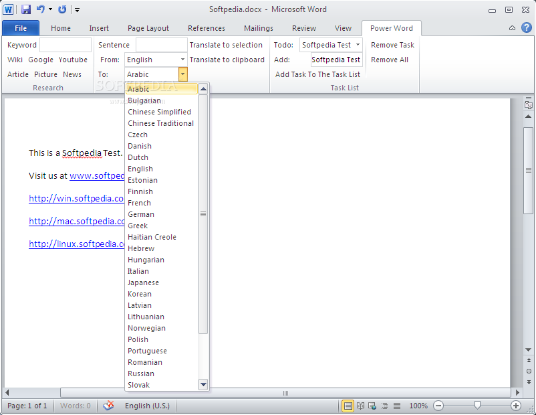The width and height of the screenshot is (536, 415).
Task: Click the blue Help question mark icon
Action: point(526,27)
